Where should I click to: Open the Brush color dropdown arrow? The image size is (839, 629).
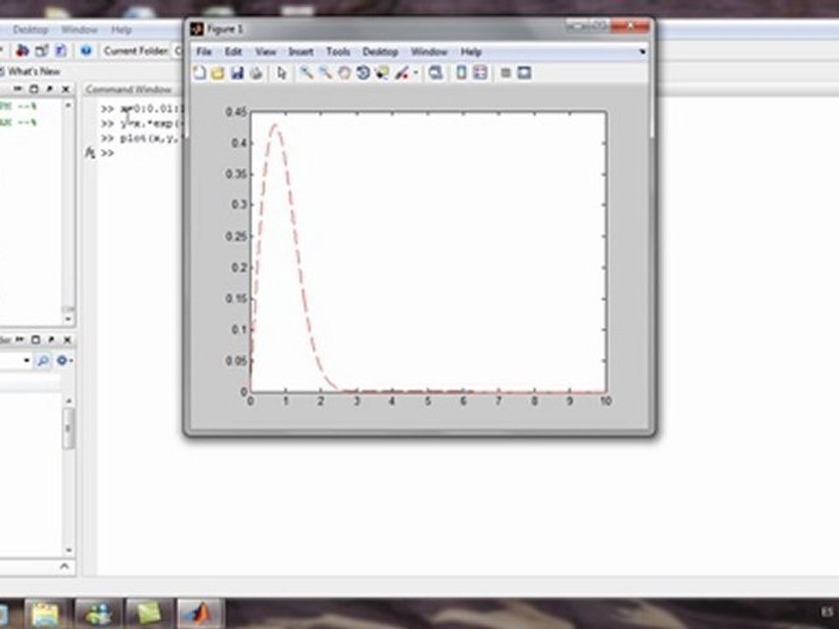[415, 73]
